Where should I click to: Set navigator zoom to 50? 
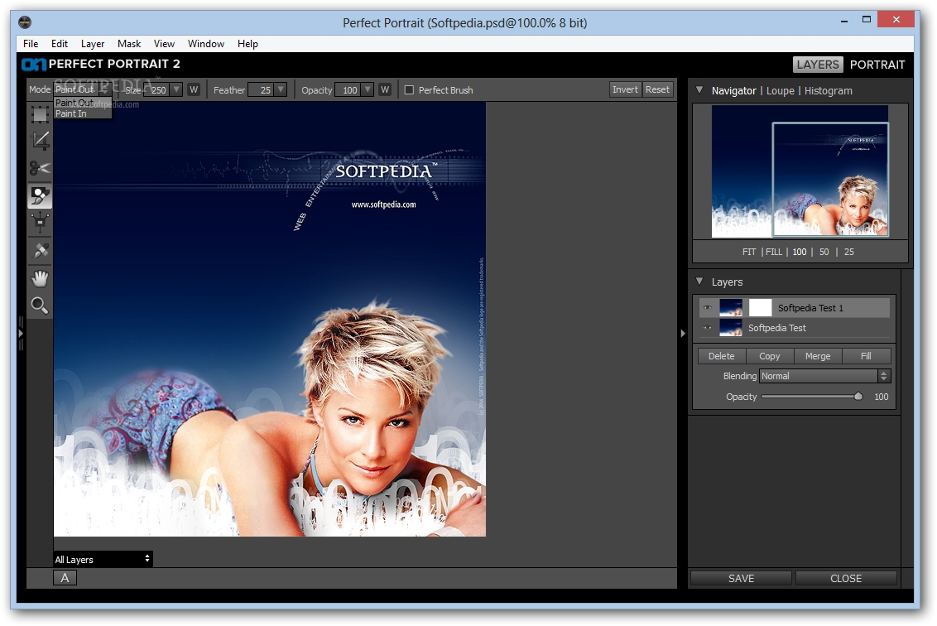point(824,253)
